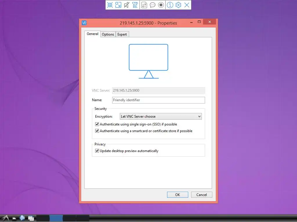Image resolution: width=297 pixels, height=222 pixels.
Task: Toggle smartcard or certificate store checkbox
Action: tap(97, 131)
